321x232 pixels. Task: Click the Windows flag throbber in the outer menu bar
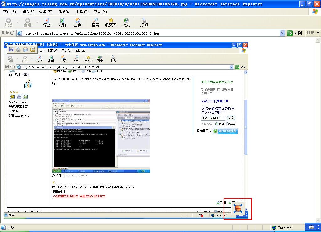pos(315,12)
